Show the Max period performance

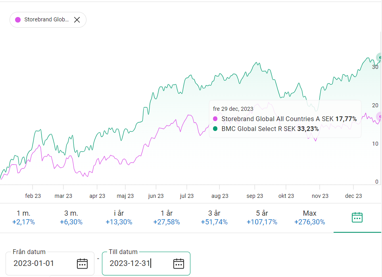tap(309, 218)
